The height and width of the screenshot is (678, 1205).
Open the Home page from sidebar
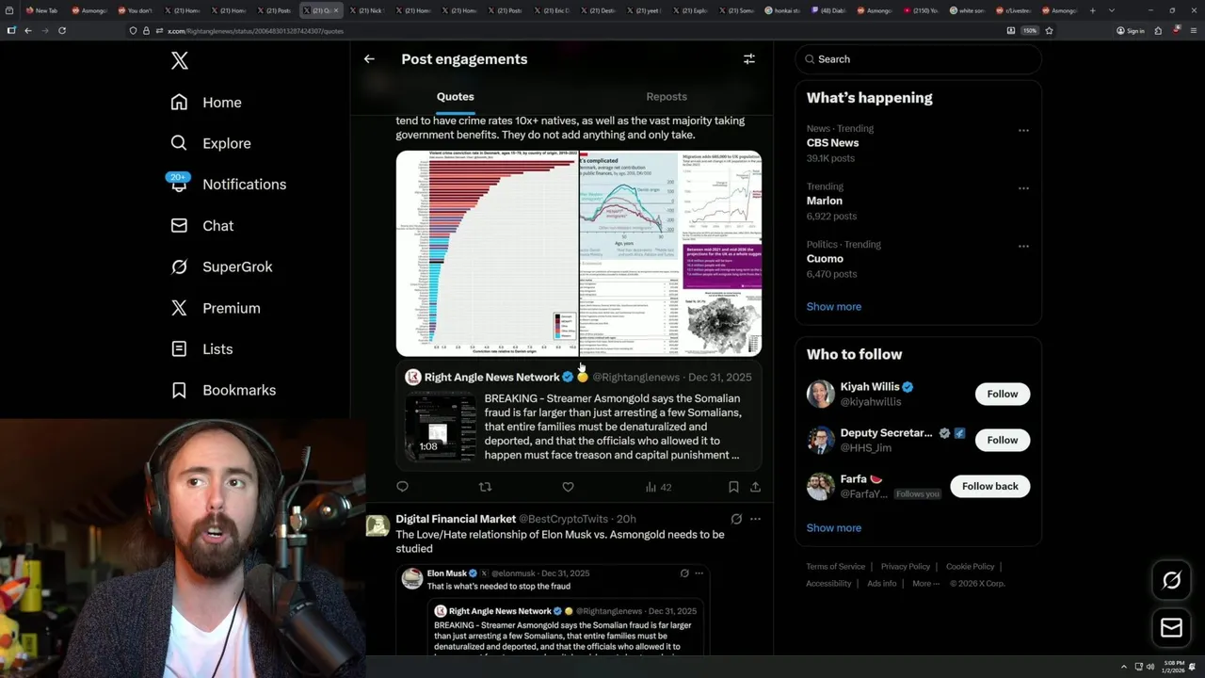(206, 103)
